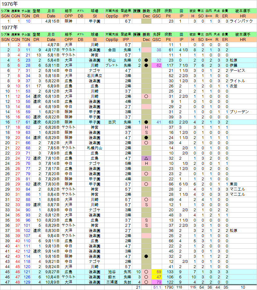Click opposing starter 三浦道
Screen dimensions: 257x290
point(112,282)
